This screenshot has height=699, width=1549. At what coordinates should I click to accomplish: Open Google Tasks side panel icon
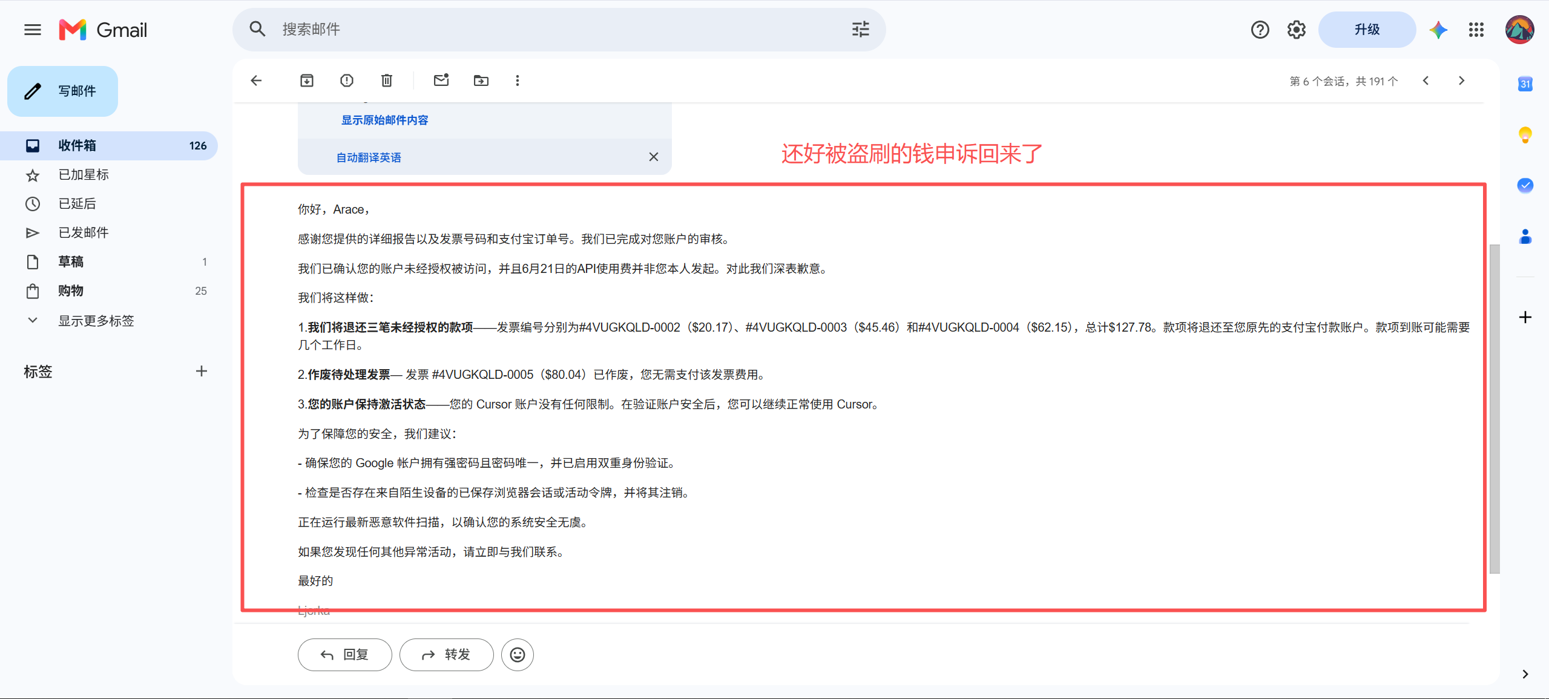click(x=1525, y=185)
